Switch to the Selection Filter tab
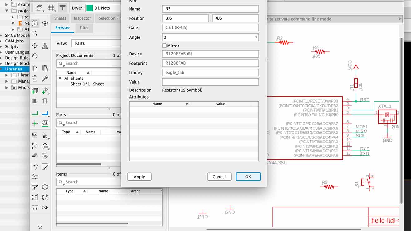Screen dimensions: 411x231 (x=109, y=18)
